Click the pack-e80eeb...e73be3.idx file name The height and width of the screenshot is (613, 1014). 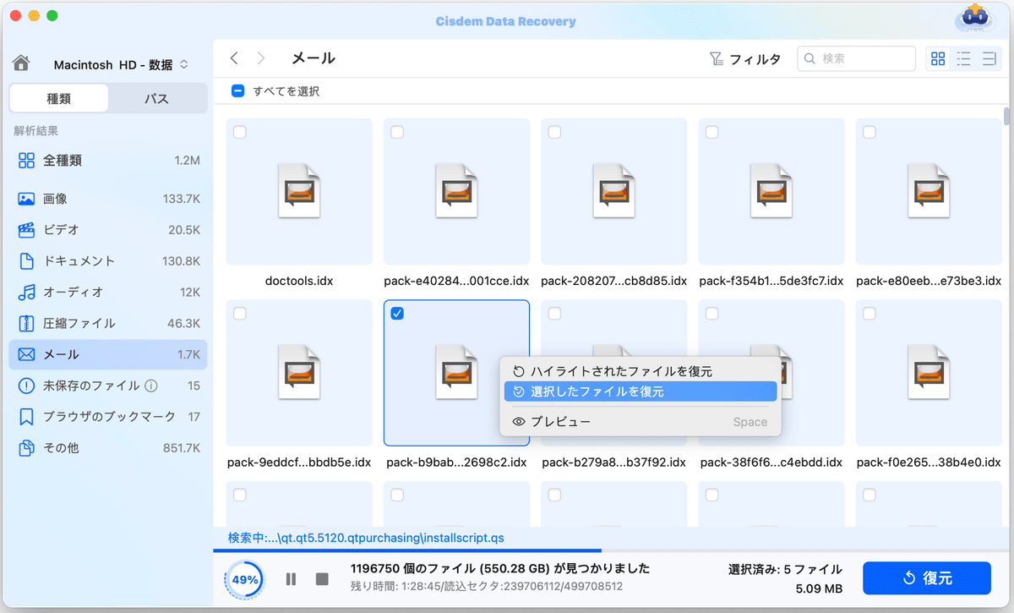pos(929,281)
